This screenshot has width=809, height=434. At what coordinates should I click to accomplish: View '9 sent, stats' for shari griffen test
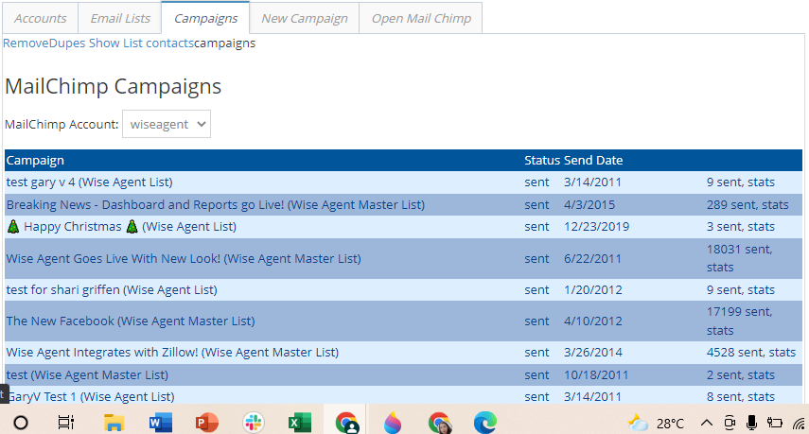click(x=740, y=289)
